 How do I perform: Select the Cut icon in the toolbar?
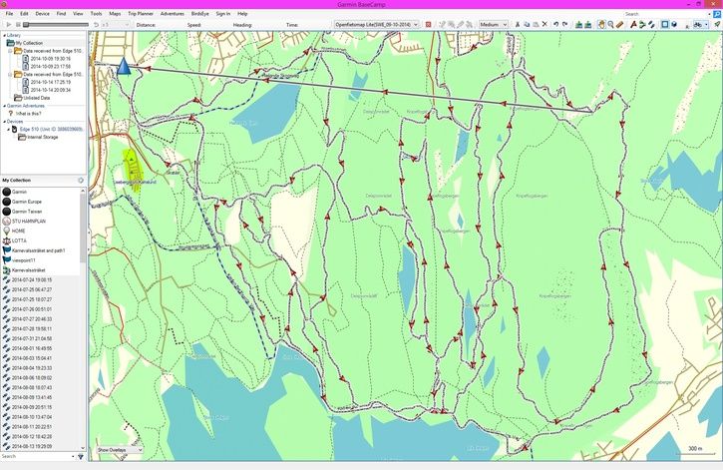coord(518,24)
